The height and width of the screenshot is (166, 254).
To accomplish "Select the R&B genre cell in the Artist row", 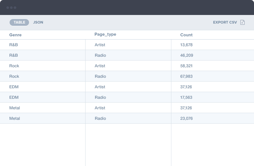I will 13,45.
